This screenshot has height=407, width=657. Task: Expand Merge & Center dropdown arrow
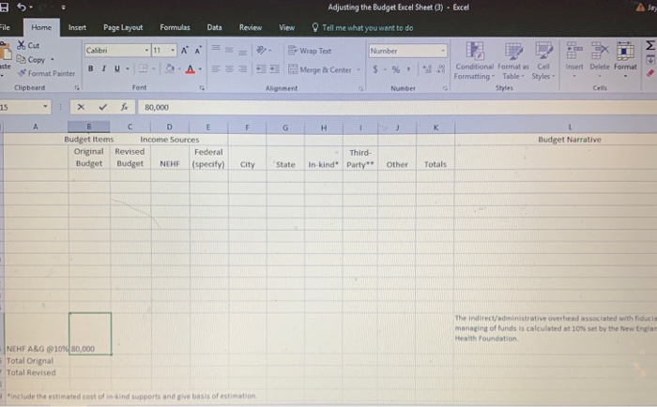359,69
